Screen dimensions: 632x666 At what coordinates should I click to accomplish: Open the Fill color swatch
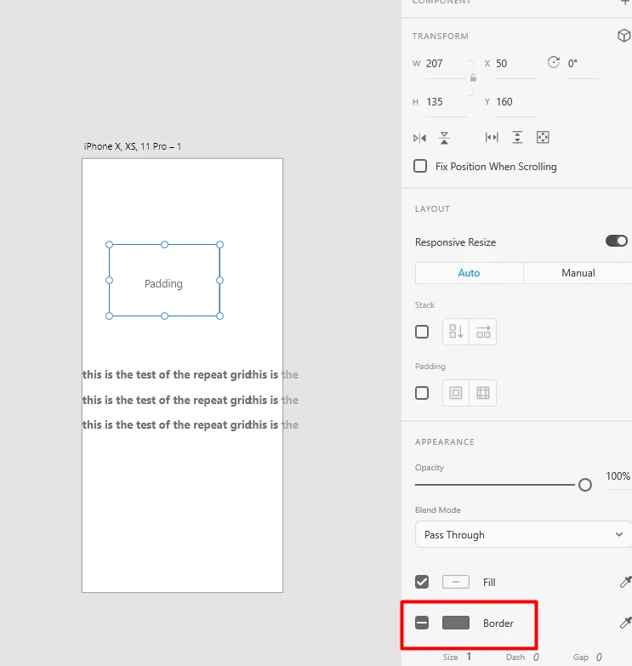[456, 582]
